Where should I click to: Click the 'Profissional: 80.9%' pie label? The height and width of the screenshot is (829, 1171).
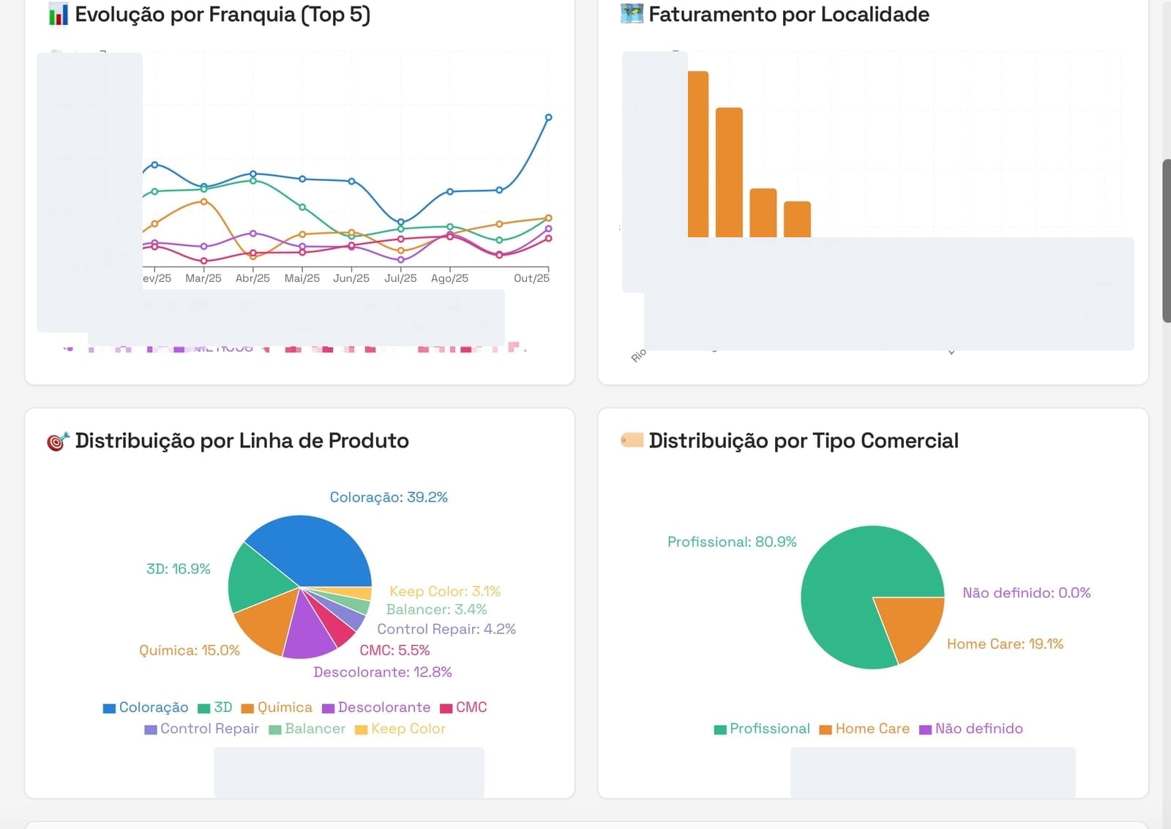point(732,542)
